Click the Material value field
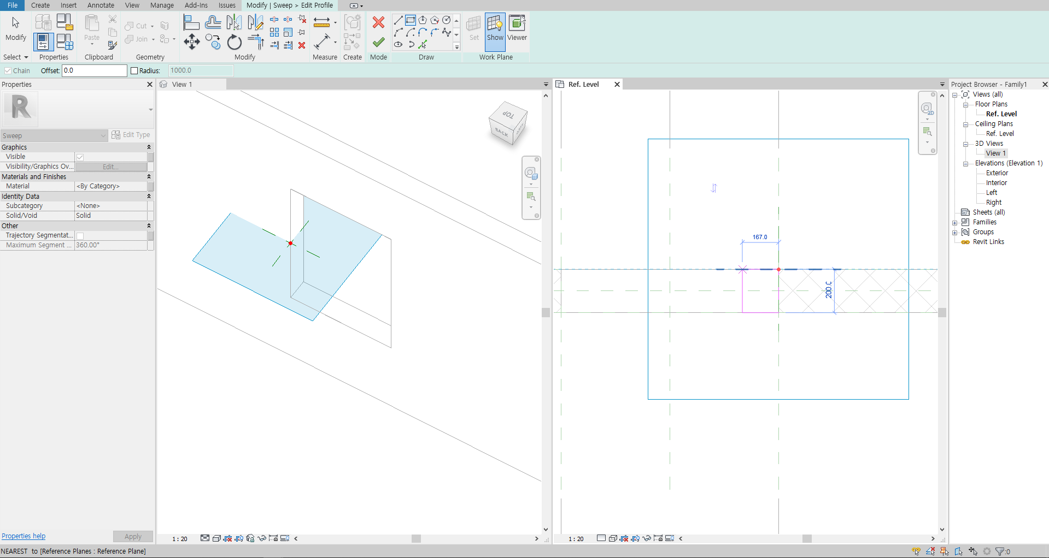Screen dimensions: 1049x558 click(111, 186)
